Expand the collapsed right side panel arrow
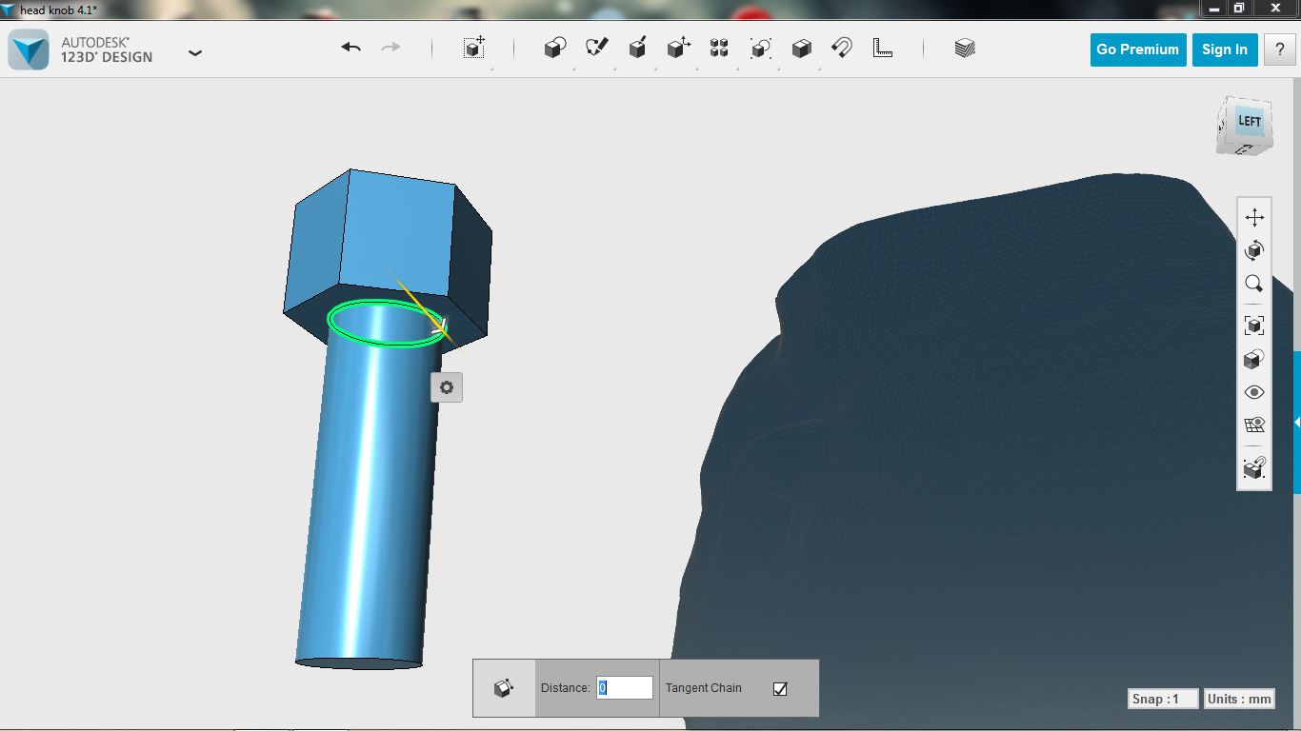 point(1296,422)
